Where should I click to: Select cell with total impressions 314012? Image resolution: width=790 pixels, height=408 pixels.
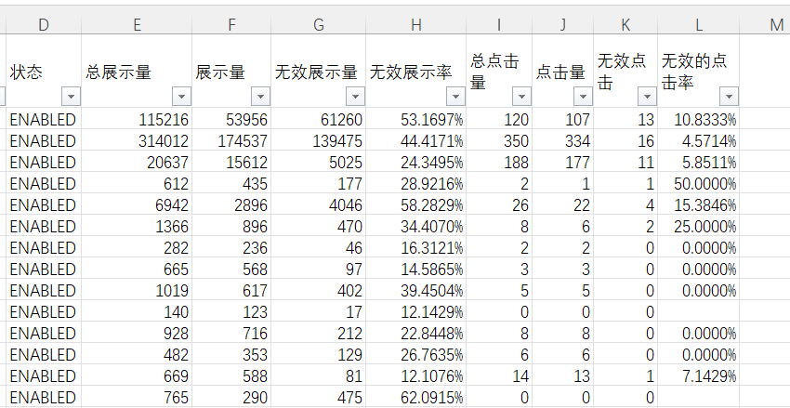coord(137,141)
